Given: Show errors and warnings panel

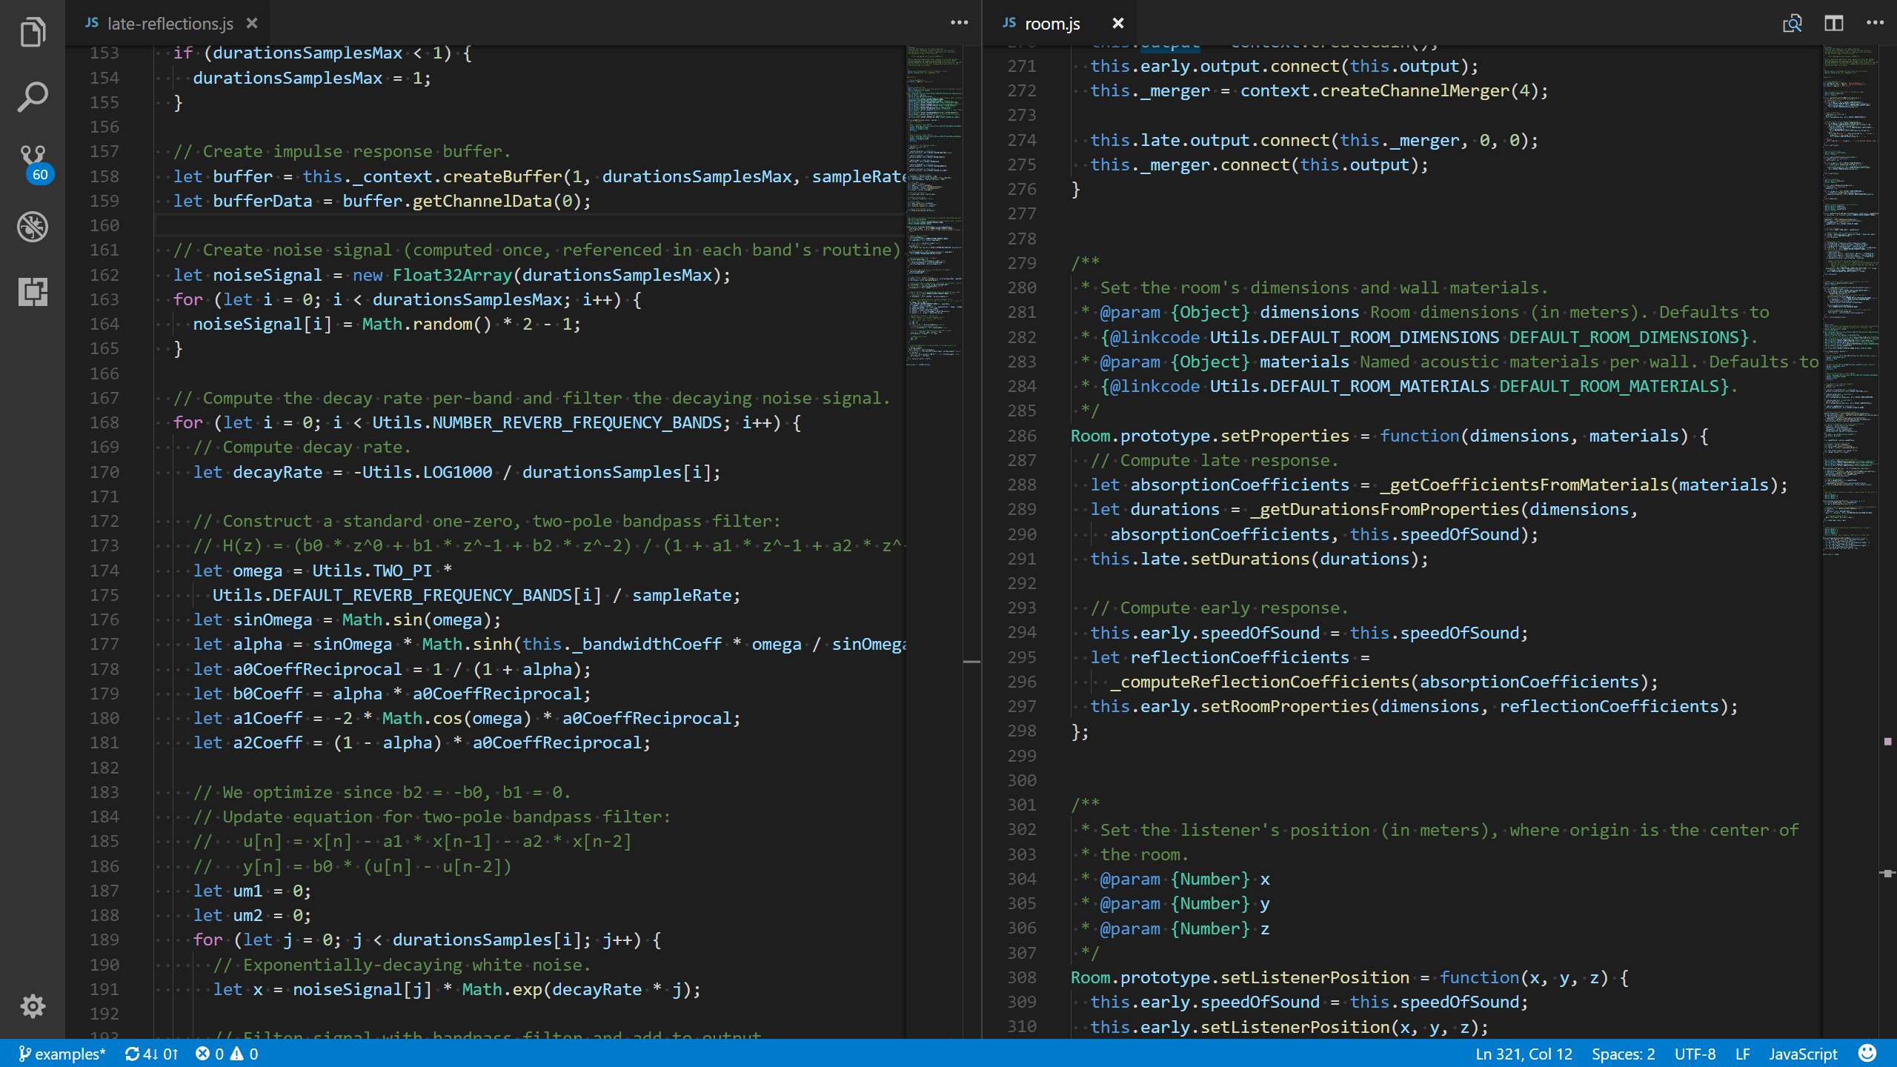Looking at the screenshot, I should click(x=227, y=1054).
